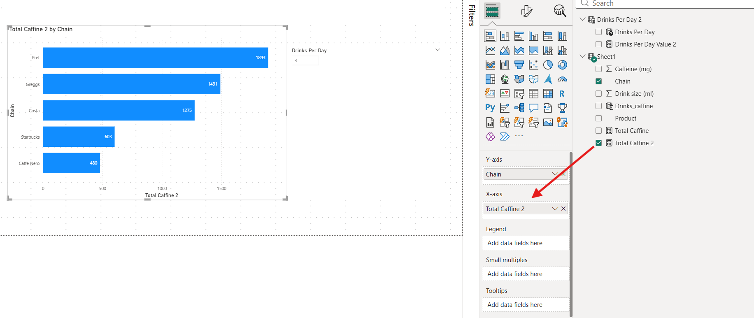Choose the Stacked column chart visual
754x318 pixels.
pos(505,36)
